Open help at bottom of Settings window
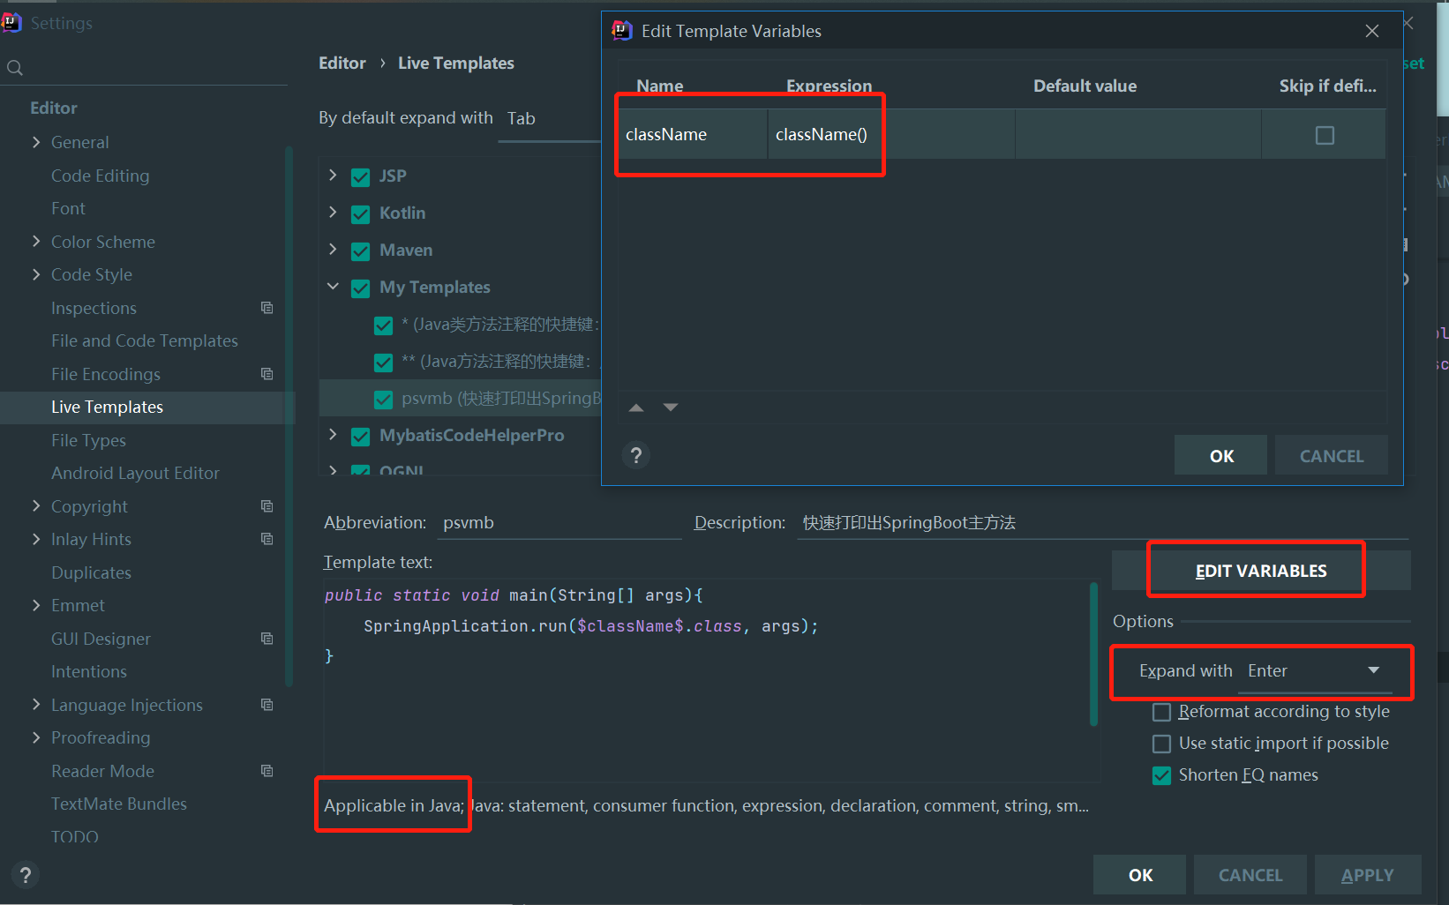 26,875
